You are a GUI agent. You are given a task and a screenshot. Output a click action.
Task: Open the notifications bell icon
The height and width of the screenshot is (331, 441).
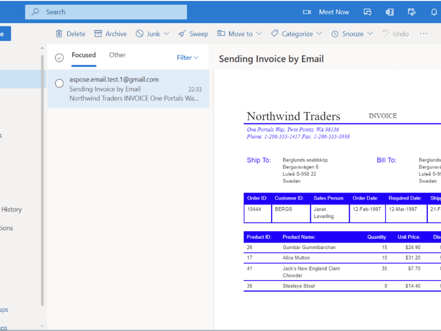click(x=434, y=12)
